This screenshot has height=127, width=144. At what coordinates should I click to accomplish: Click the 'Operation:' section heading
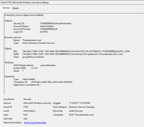(x=10, y=77)
